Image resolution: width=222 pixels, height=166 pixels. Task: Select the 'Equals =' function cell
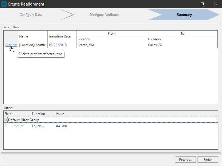[43, 126]
